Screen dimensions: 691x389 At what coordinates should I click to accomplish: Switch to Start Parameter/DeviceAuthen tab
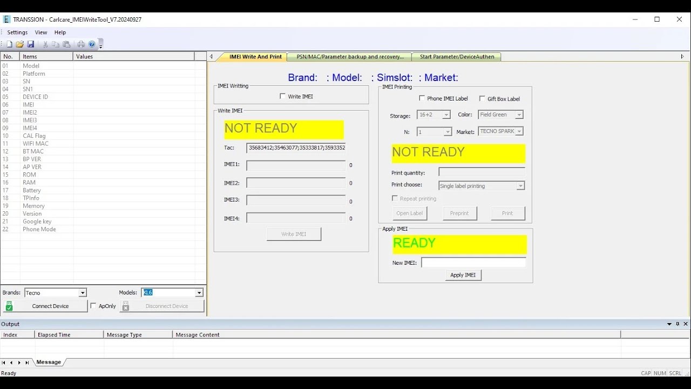(457, 57)
